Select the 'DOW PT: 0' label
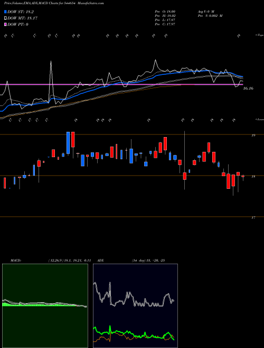 tap(18, 24)
